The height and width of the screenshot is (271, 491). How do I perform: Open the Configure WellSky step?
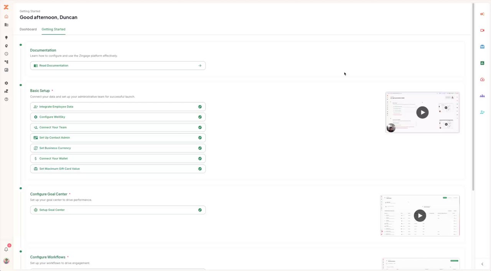(x=118, y=117)
